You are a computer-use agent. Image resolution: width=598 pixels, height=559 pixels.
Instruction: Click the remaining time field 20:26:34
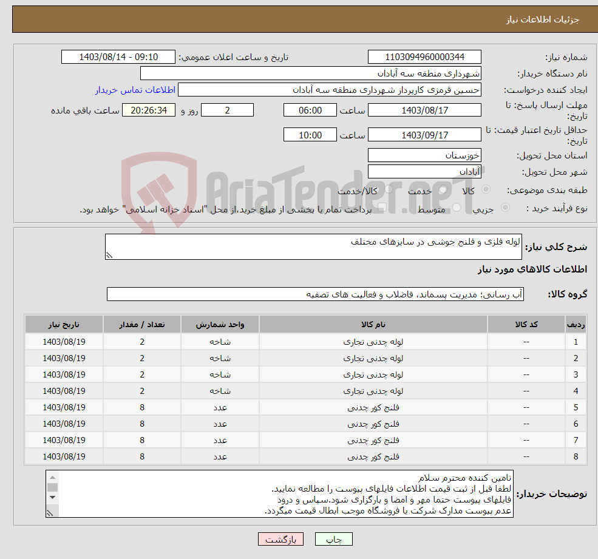click(149, 110)
